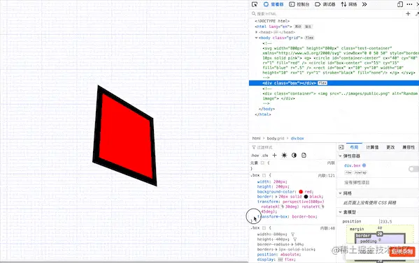Activate the element picker tool
This screenshot has height=263, width=419.
(255, 4)
